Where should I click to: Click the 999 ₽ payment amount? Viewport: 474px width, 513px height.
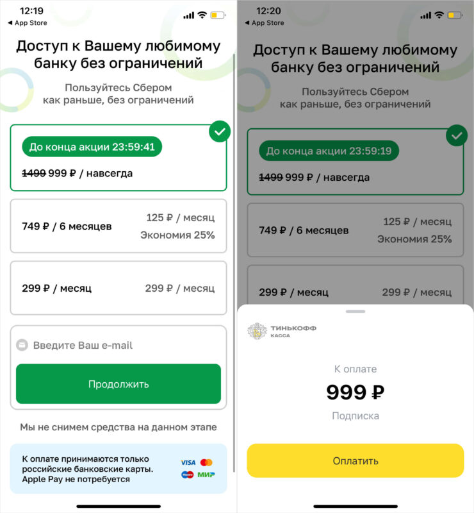click(x=355, y=393)
